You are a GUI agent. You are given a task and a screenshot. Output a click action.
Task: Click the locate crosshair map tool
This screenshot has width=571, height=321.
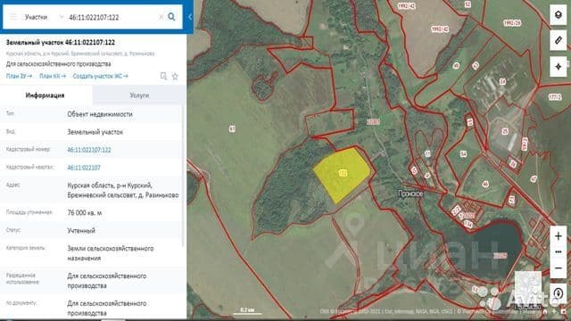click(559, 67)
